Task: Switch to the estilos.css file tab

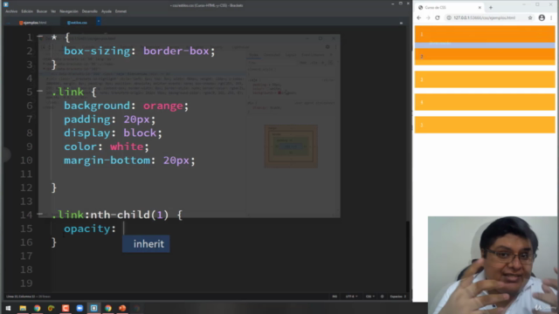Action: (x=77, y=23)
